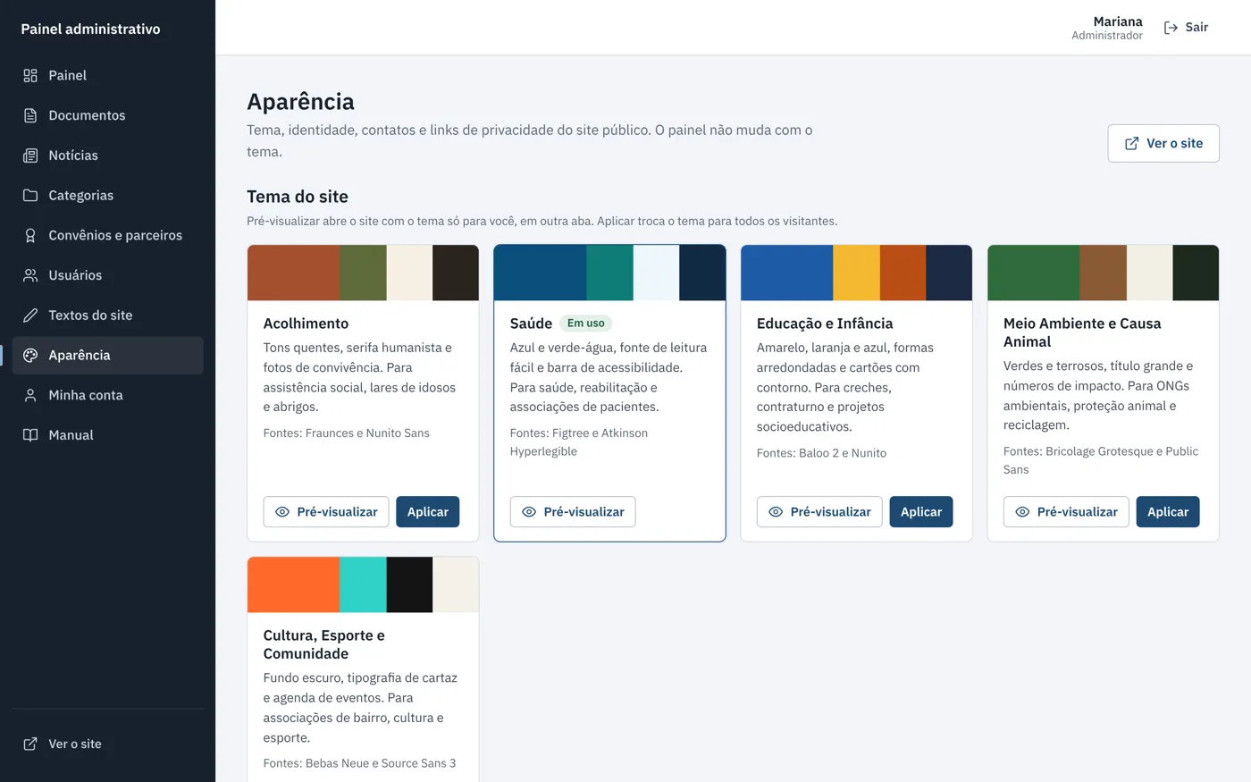Image resolution: width=1251 pixels, height=782 pixels.
Task: Click the Sair logout link
Action: 1186,28
